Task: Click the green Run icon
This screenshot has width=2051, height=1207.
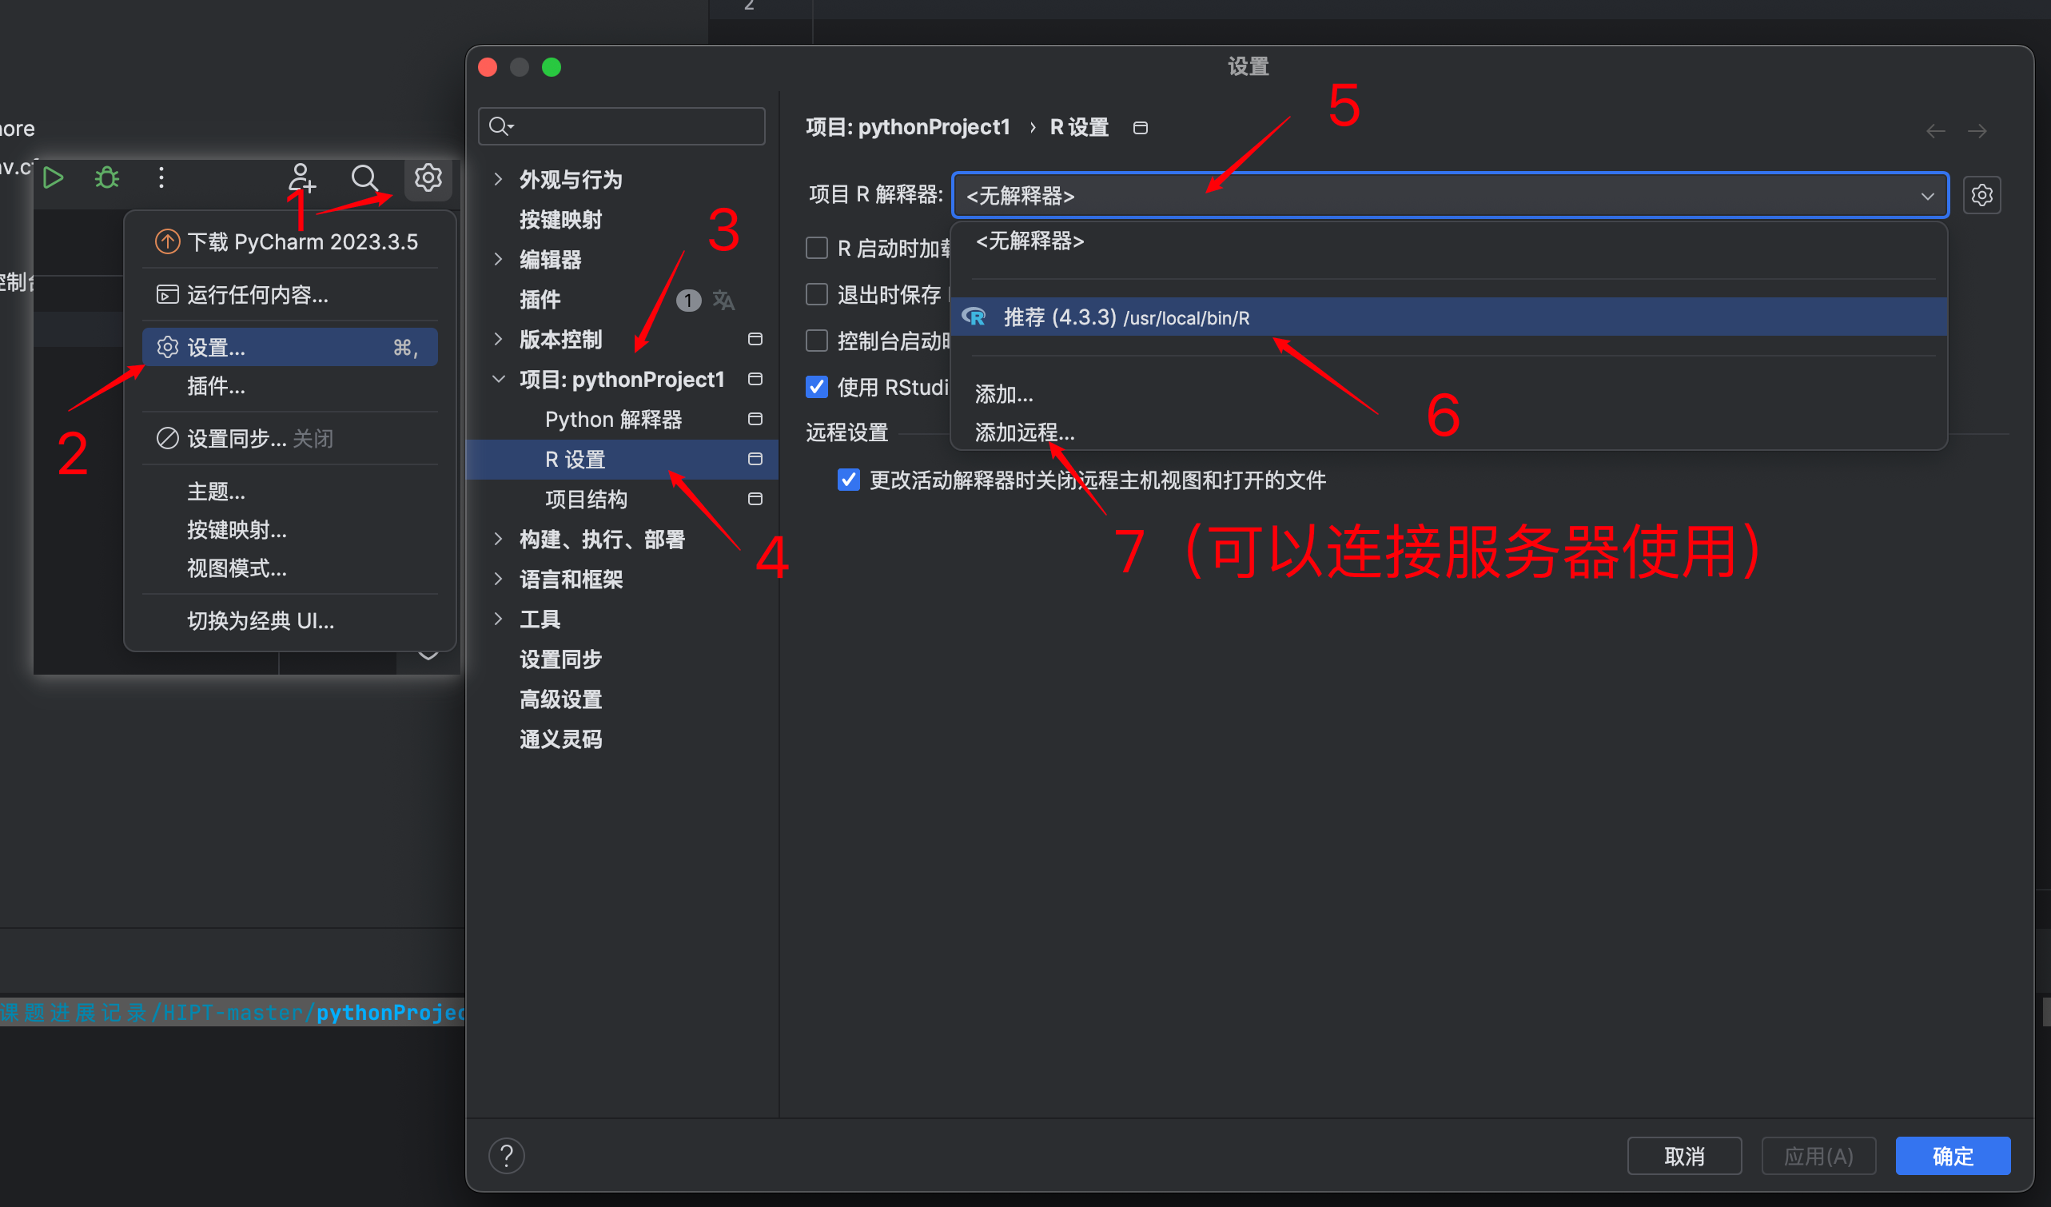Action: (x=52, y=177)
